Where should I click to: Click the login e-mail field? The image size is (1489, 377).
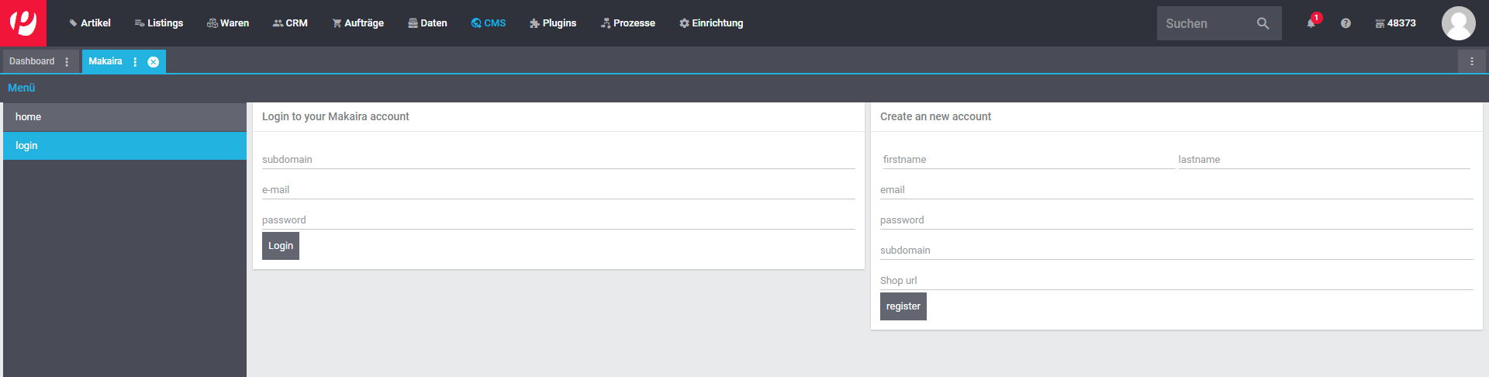(x=558, y=189)
